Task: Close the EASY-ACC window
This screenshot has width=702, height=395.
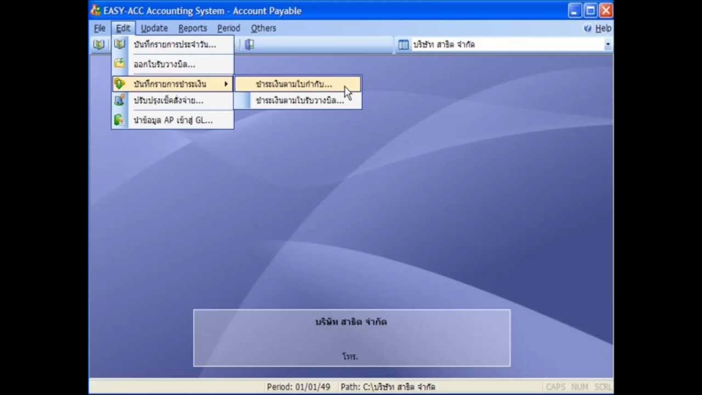Action: point(606,10)
